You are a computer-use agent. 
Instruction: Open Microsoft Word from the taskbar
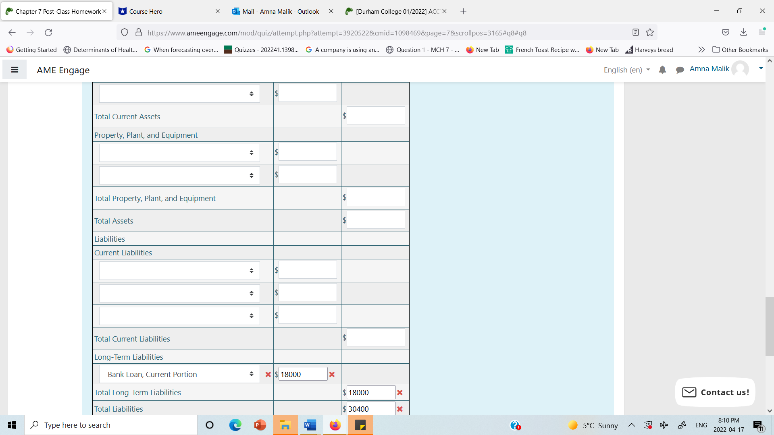point(310,425)
